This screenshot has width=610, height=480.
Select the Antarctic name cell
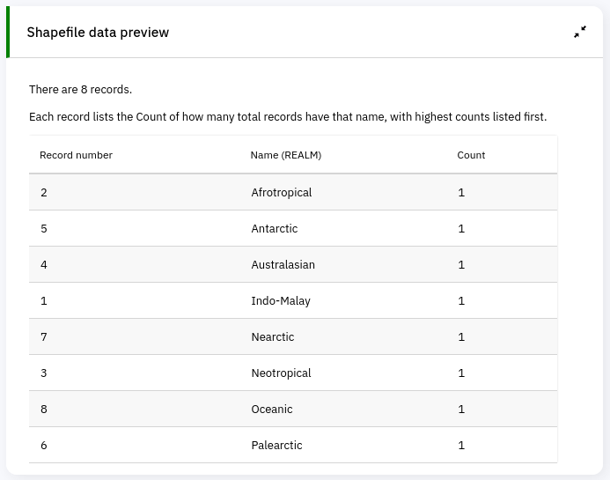click(x=274, y=228)
